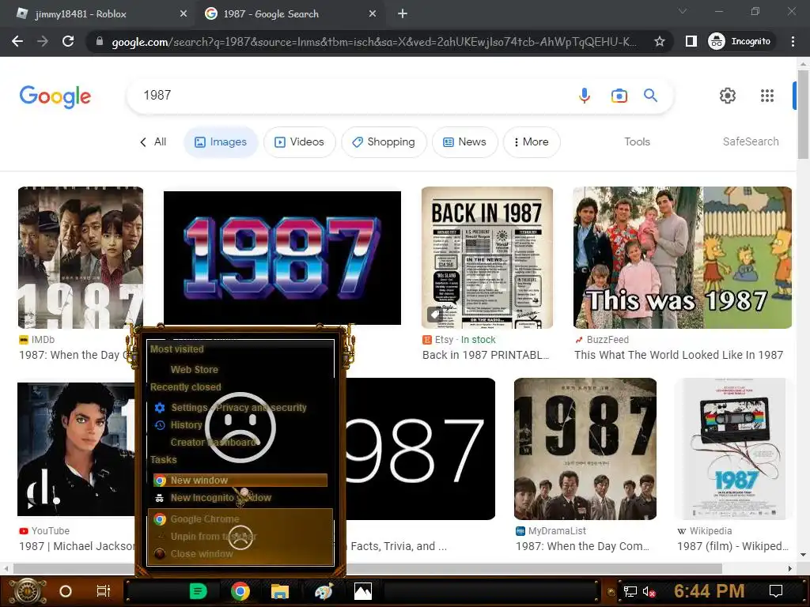Expand the More search filters
Screen dimensions: 810x607
532,142
